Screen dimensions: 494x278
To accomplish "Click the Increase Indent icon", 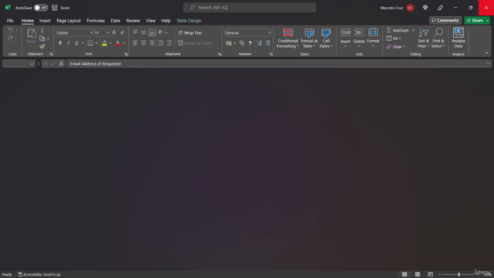I will tap(169, 43).
